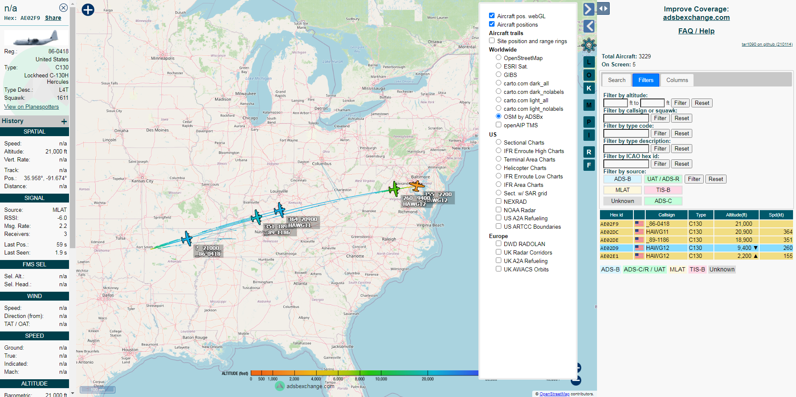Click the US flag in the AE02DE row
The image size is (796, 397).
pyautogui.click(x=639, y=240)
